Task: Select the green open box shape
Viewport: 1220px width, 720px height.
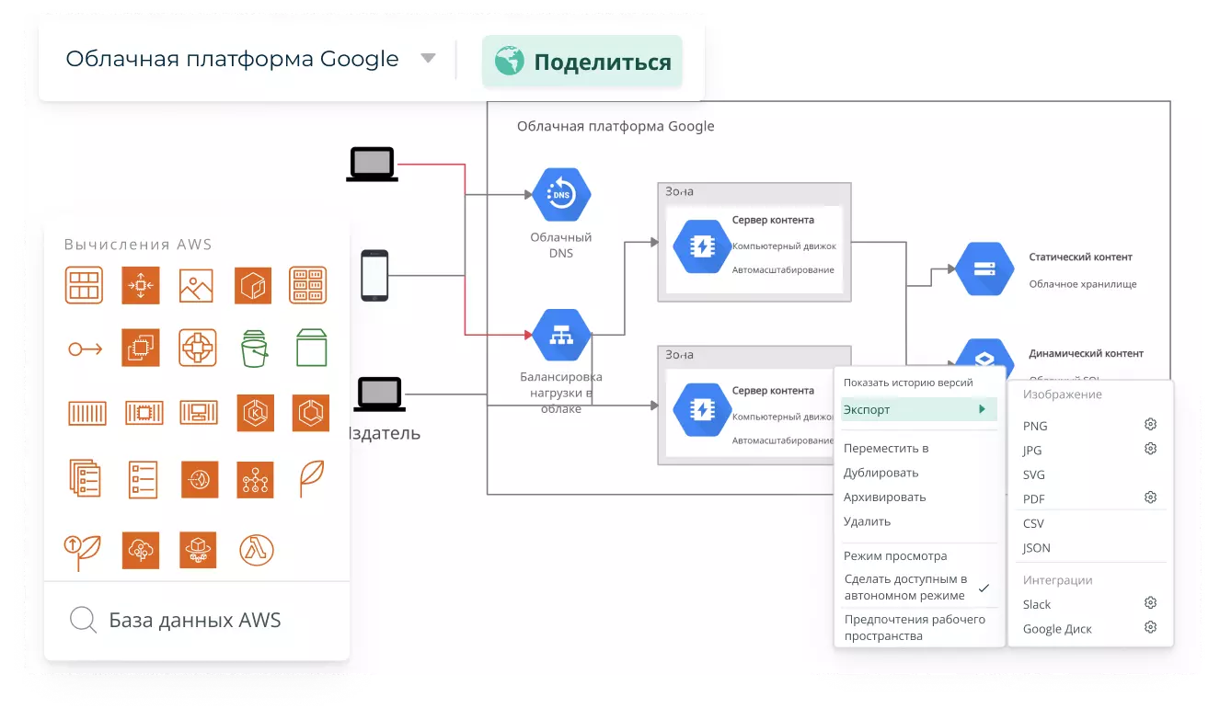Action: click(311, 349)
